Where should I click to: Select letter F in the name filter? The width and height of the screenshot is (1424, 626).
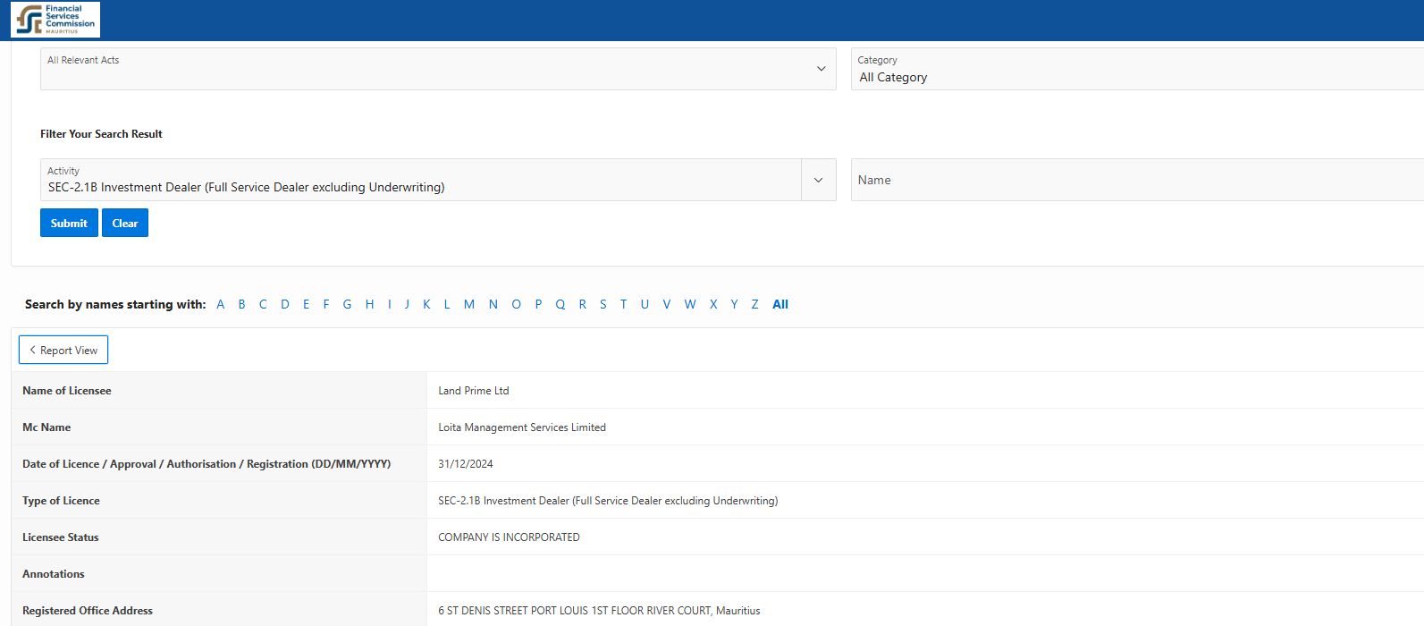(x=326, y=304)
